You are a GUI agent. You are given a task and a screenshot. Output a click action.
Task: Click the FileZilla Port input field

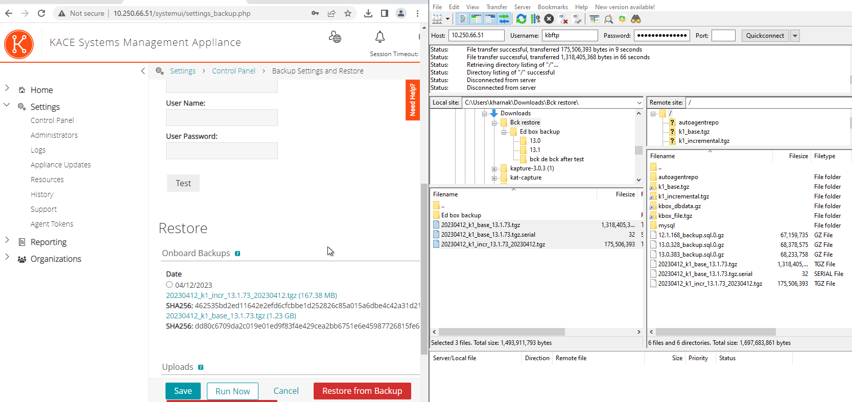[x=723, y=35]
